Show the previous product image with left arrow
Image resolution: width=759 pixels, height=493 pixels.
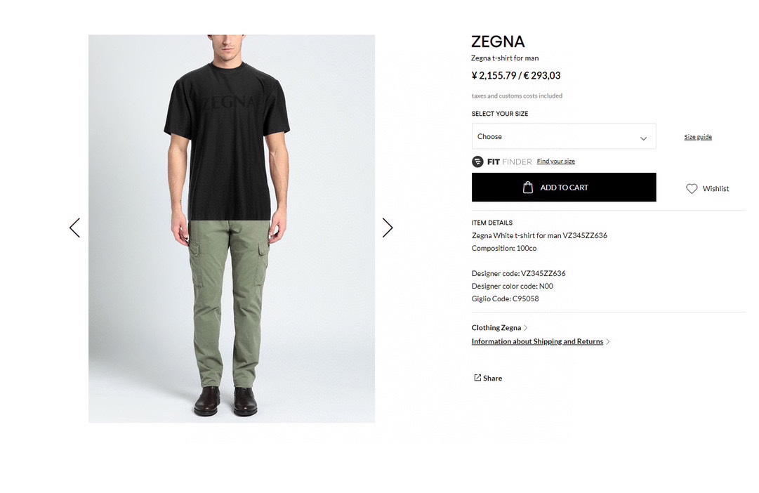(74, 228)
